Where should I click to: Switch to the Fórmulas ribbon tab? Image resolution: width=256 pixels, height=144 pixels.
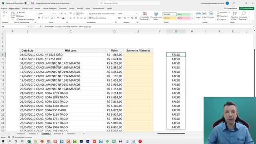(x=63, y=8)
